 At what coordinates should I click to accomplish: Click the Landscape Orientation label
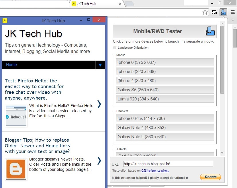(133, 48)
